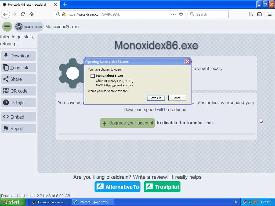Open the Firefox hamburger menu
Image resolution: width=275 pixels, height=206 pixels.
coord(270,14)
